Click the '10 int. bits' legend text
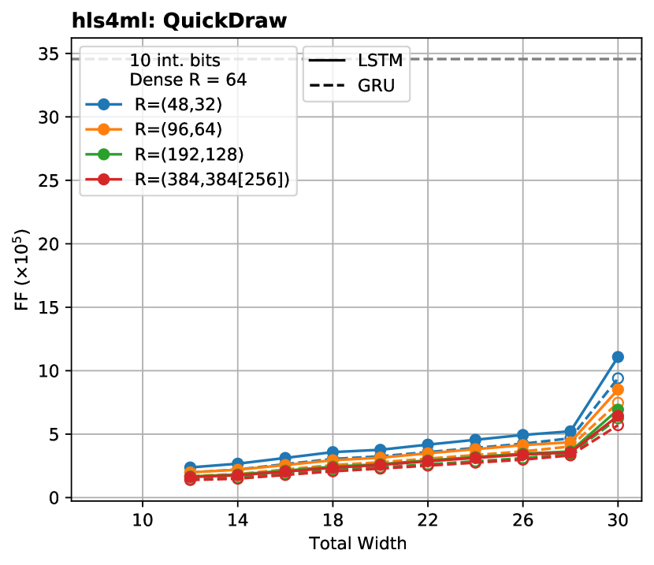The height and width of the screenshot is (565, 654). pos(175,61)
